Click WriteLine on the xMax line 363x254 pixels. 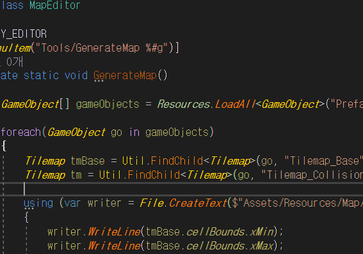(x=115, y=246)
